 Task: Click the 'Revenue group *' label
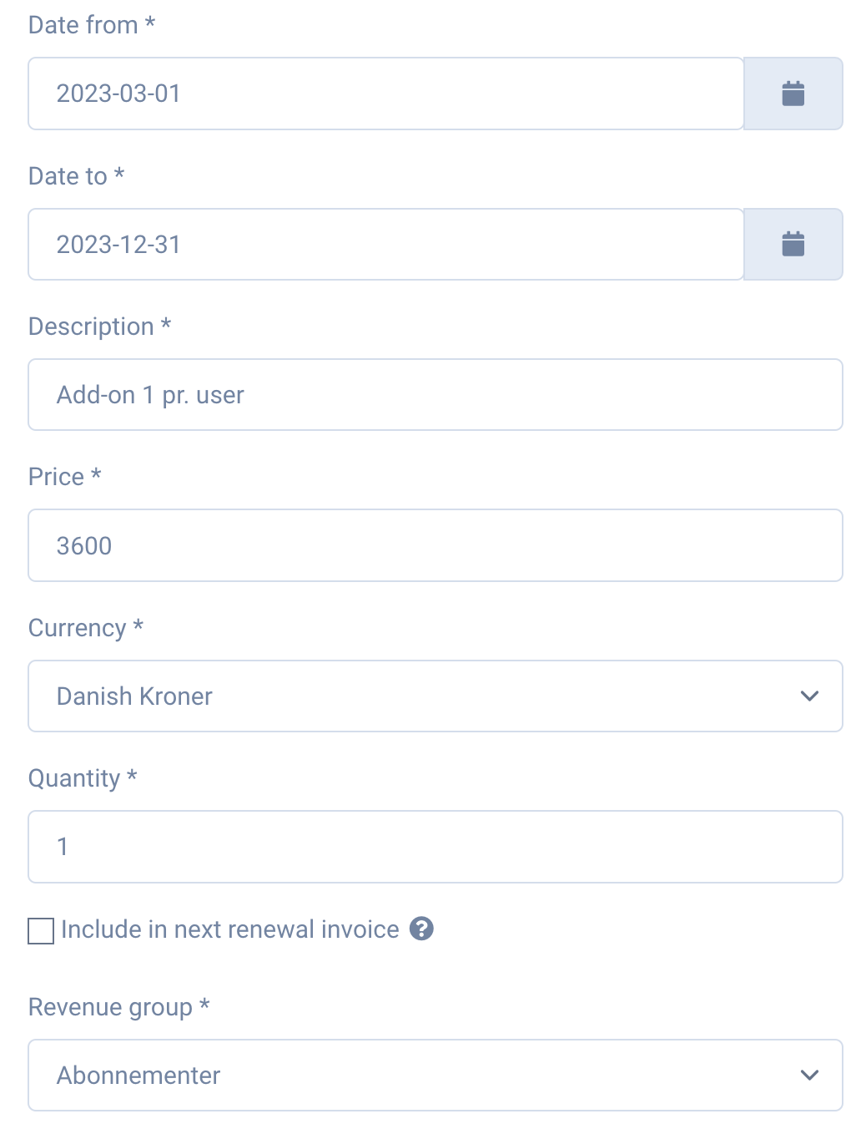pos(119,1007)
